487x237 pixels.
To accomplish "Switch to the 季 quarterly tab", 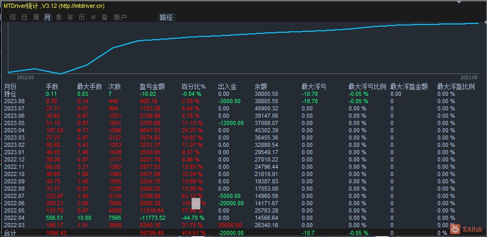I will tap(58, 17).
